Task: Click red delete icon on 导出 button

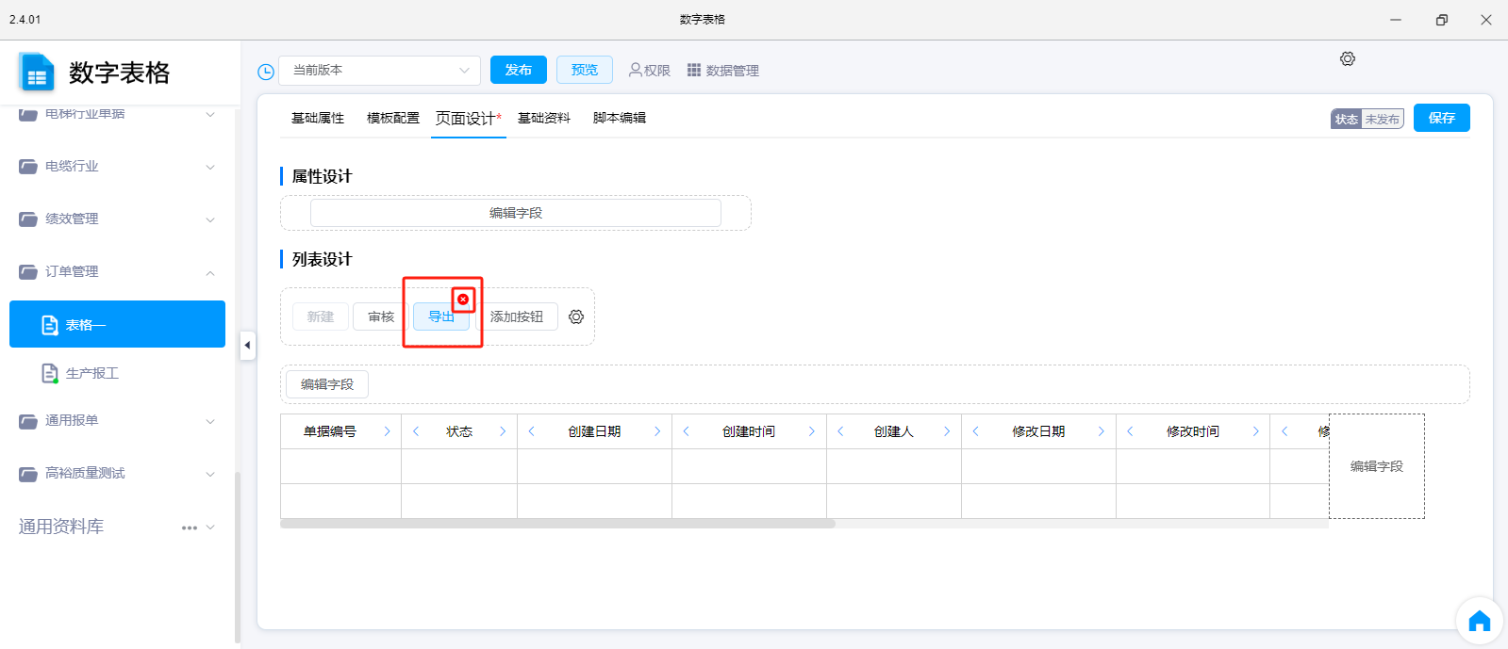Action: (463, 300)
